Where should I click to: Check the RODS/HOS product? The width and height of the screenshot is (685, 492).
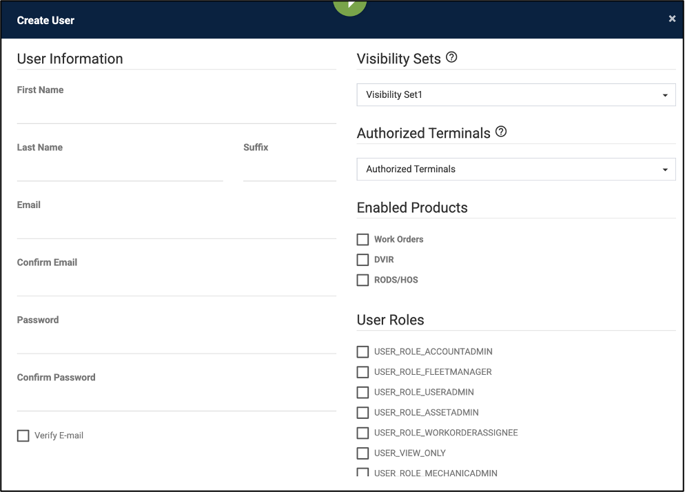pyautogui.click(x=362, y=280)
